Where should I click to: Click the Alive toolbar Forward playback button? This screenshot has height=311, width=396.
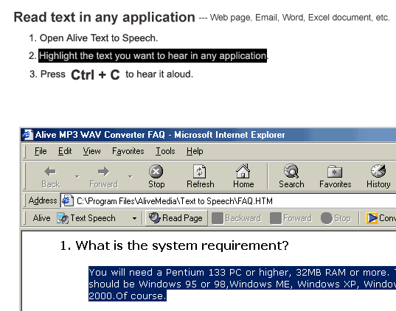[x=291, y=218]
